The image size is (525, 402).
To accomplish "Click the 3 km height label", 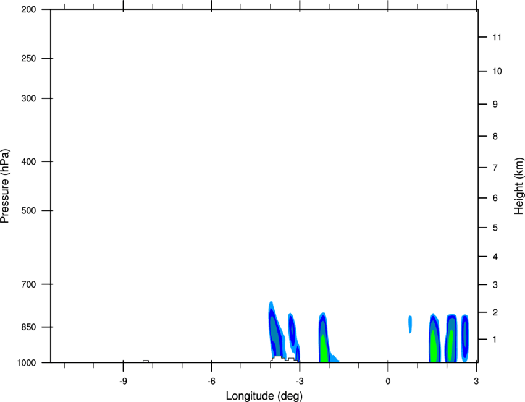I will pos(495,285).
